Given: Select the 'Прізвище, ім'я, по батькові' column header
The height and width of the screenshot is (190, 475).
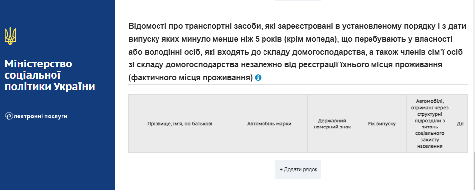Looking at the screenshot, I should tap(180, 124).
